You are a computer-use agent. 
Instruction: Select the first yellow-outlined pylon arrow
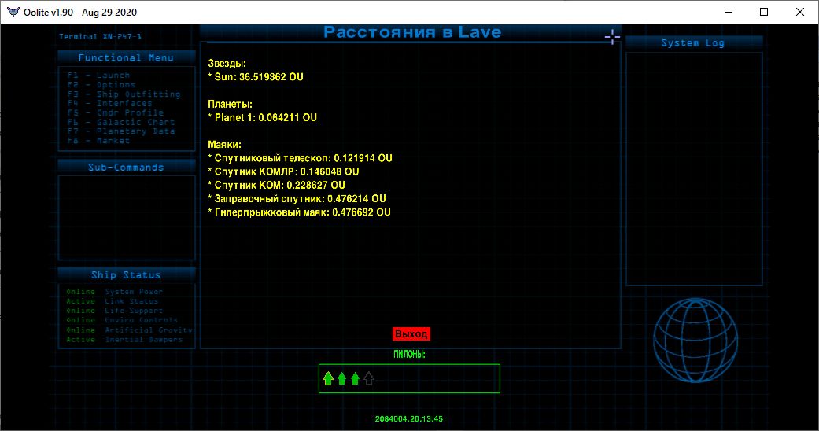[328, 379]
